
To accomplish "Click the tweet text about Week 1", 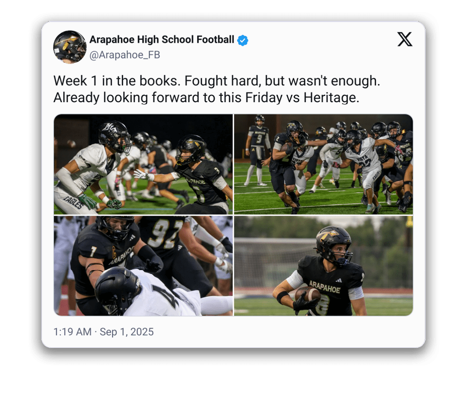I will click(x=217, y=89).
